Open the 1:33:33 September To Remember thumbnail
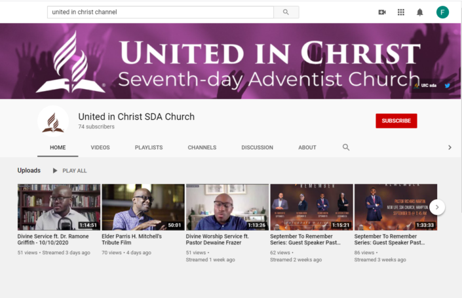This screenshot has height=298, width=462. (396, 207)
